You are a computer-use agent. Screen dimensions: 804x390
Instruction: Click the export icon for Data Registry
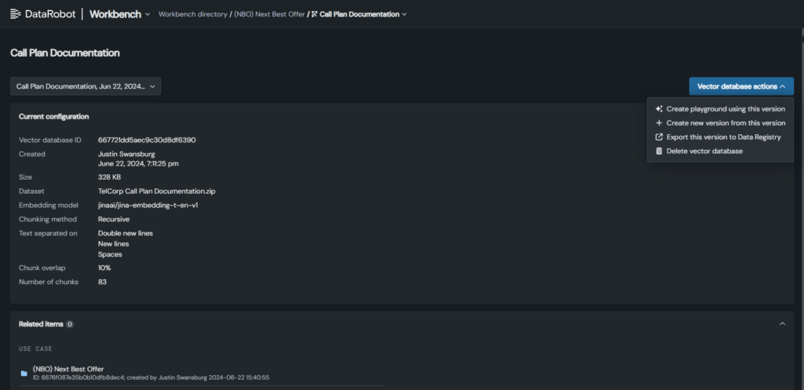click(x=659, y=137)
